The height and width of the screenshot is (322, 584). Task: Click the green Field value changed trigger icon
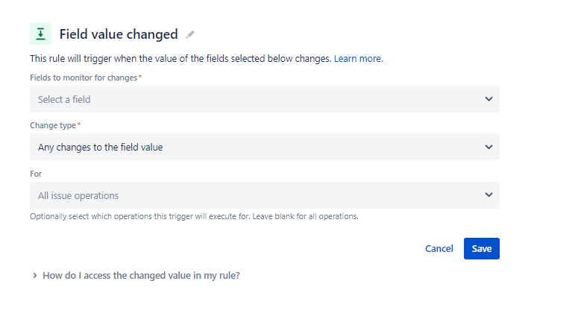(40, 34)
